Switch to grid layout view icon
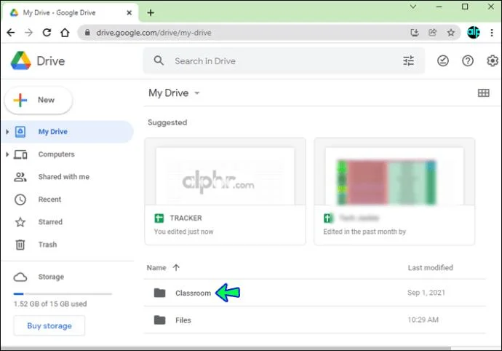Viewport: 502px width, 351px height. pos(483,93)
